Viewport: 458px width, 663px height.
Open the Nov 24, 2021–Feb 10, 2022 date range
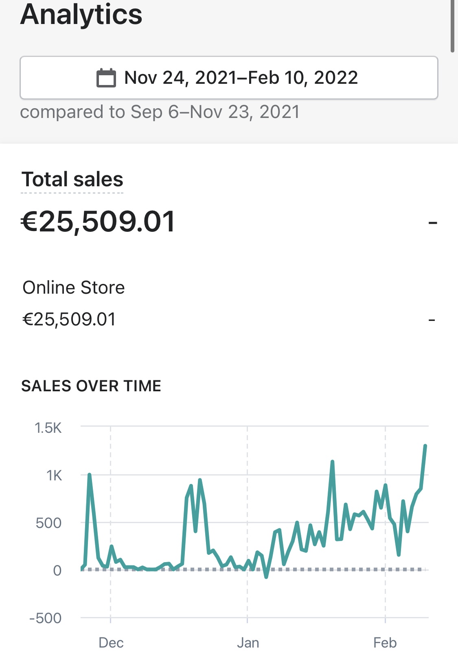229,78
